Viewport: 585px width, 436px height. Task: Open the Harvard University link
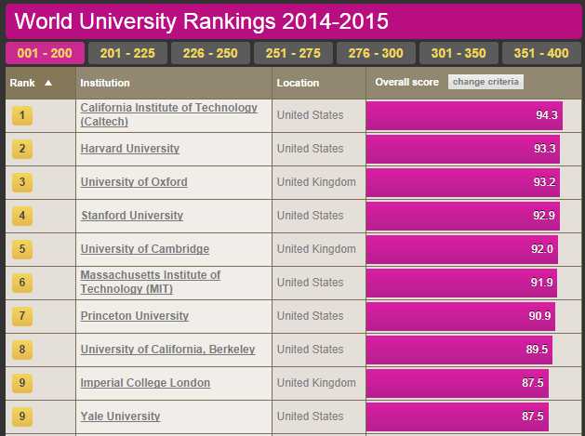tap(130, 149)
